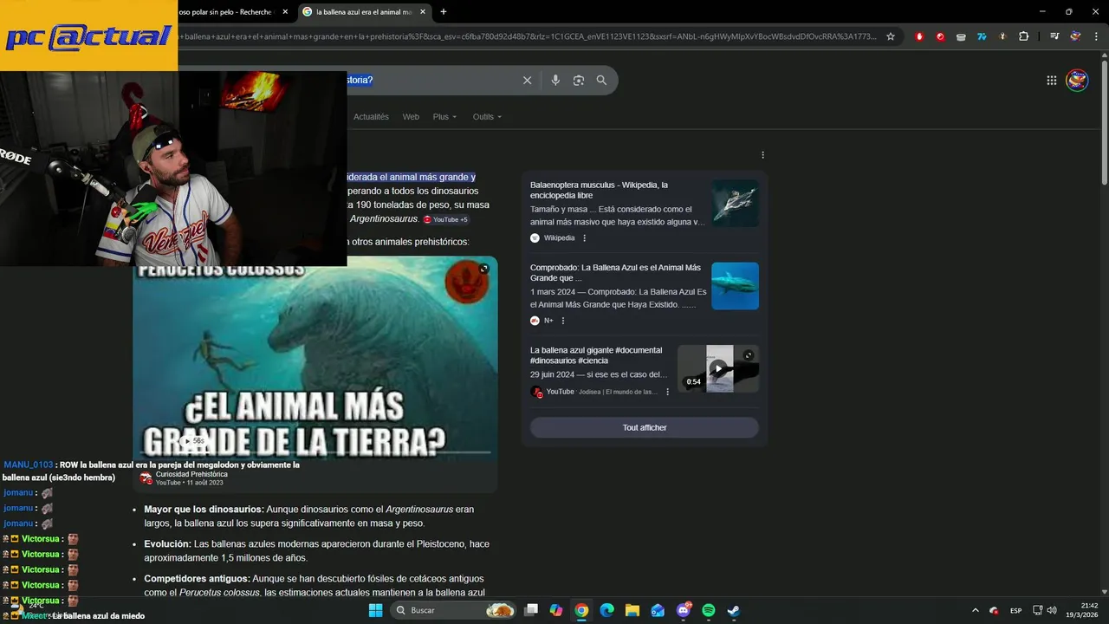Expand the 'Outils' search tools dropdown
Screen dimensions: 1109x624
(x=487, y=117)
